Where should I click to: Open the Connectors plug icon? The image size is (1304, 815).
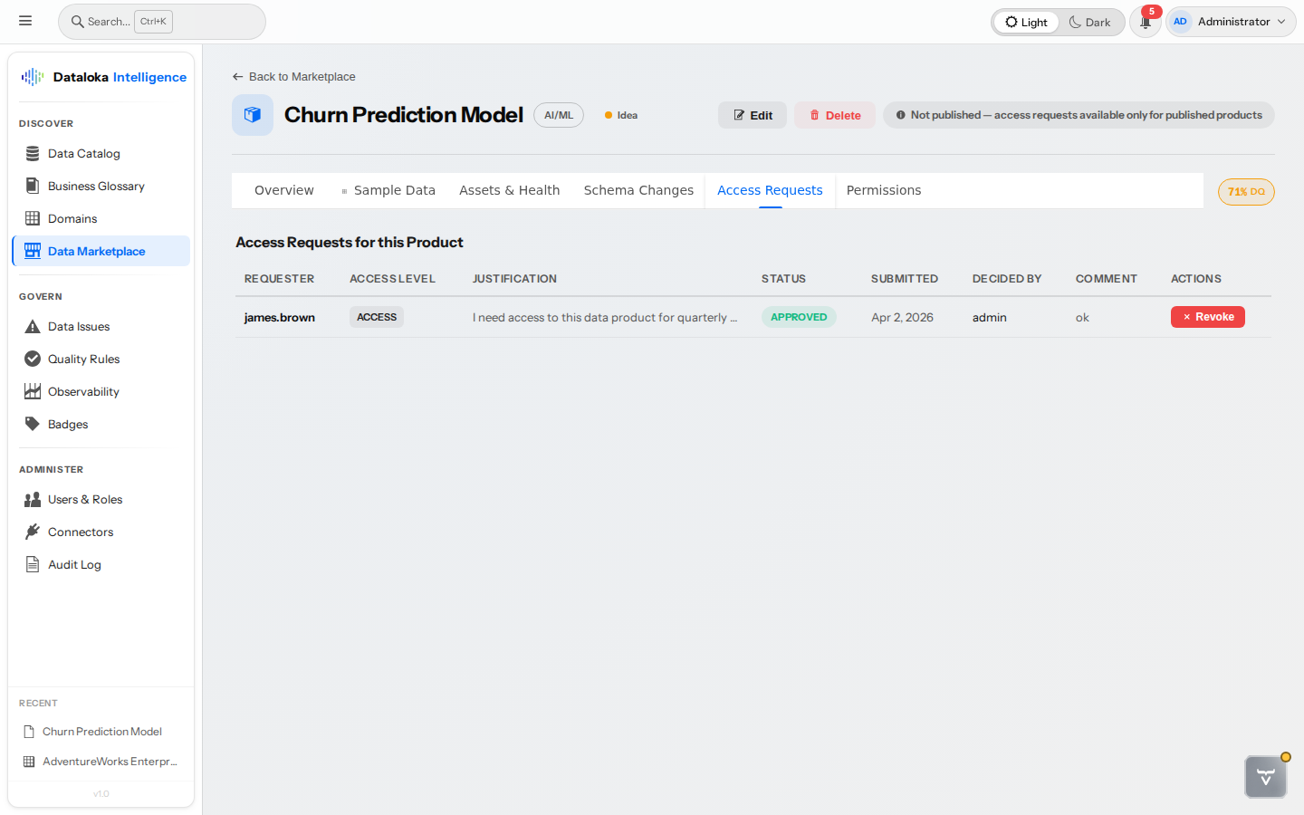coord(32,532)
